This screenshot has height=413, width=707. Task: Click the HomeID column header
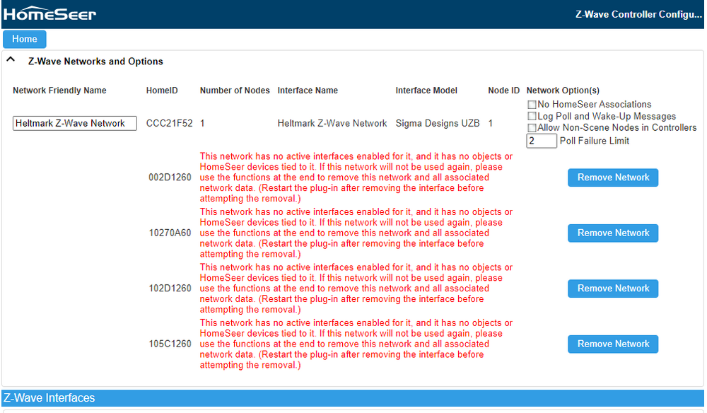pos(162,91)
